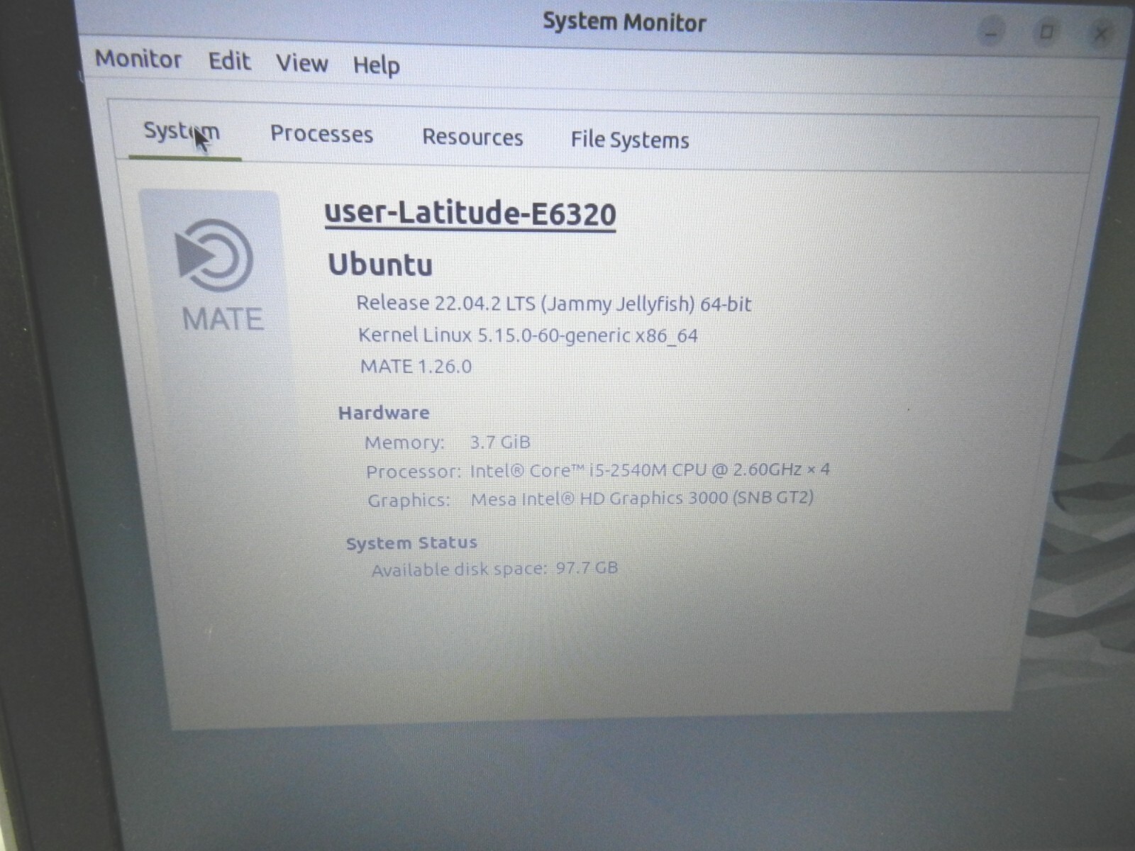
Task: Open the Edit menu
Action: pyautogui.click(x=229, y=61)
